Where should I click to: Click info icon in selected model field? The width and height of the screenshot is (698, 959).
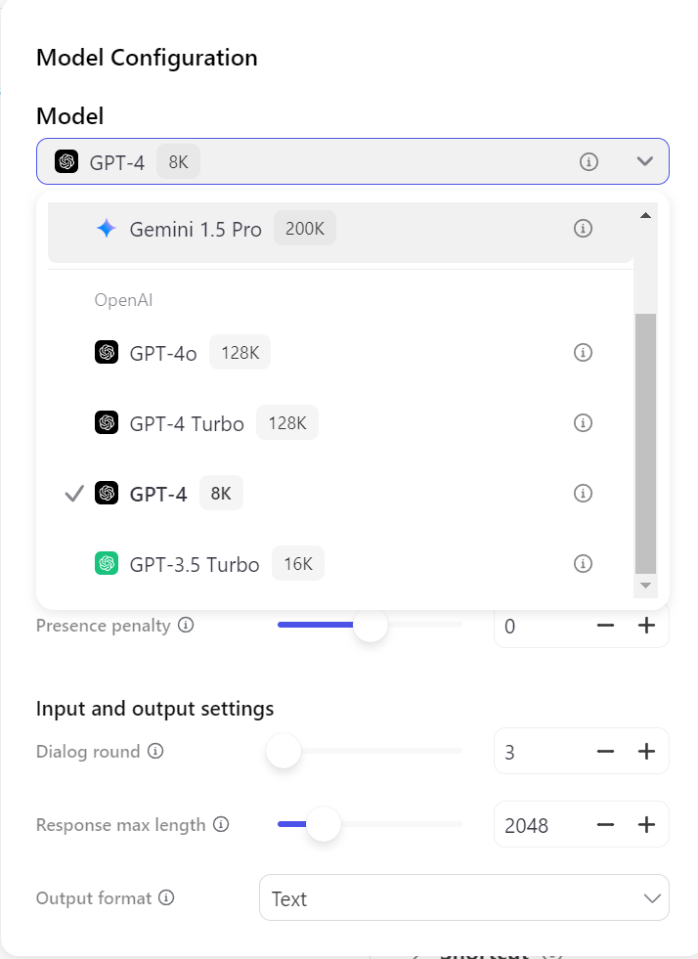[x=589, y=161]
